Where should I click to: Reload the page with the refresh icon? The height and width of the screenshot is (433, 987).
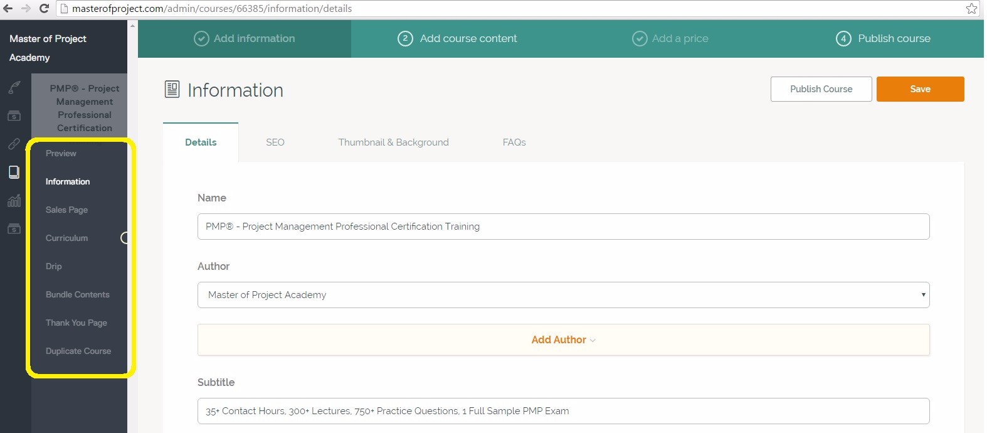click(x=44, y=8)
